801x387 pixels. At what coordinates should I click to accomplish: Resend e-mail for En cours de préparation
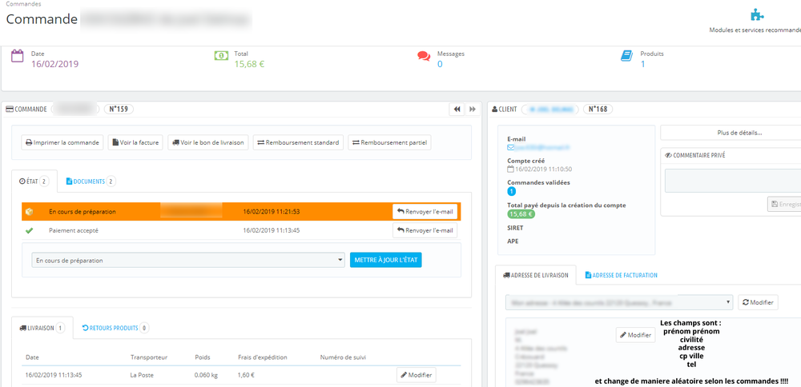[425, 212]
